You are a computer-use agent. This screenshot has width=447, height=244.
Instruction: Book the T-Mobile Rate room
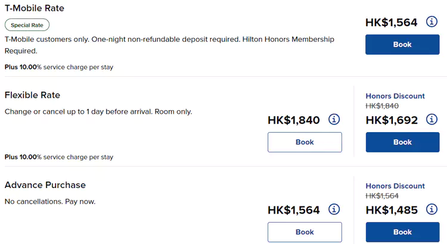click(402, 45)
